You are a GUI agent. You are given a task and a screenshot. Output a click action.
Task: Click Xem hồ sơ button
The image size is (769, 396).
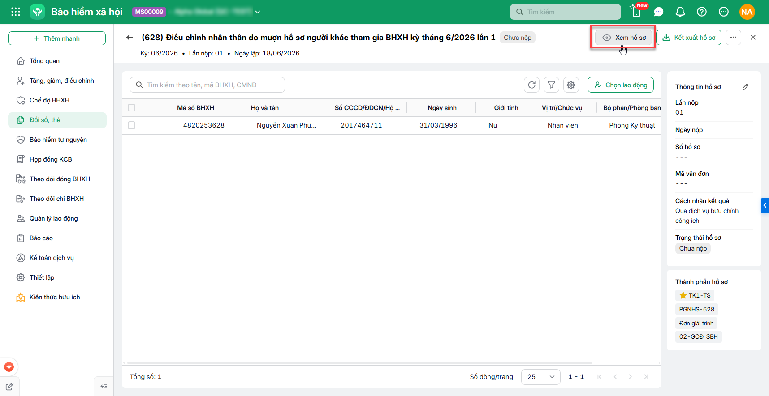(624, 38)
